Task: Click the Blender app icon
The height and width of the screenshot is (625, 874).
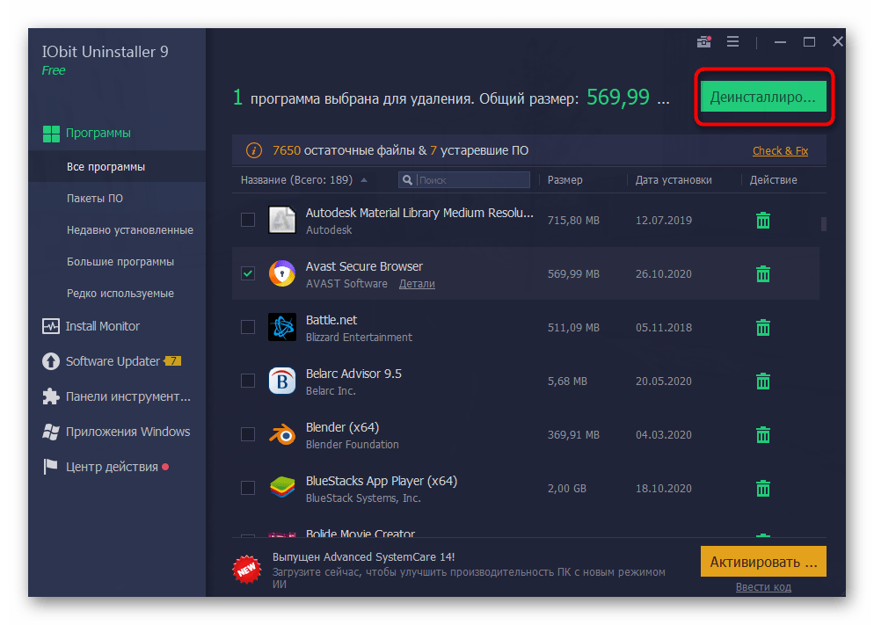Action: coord(282,434)
